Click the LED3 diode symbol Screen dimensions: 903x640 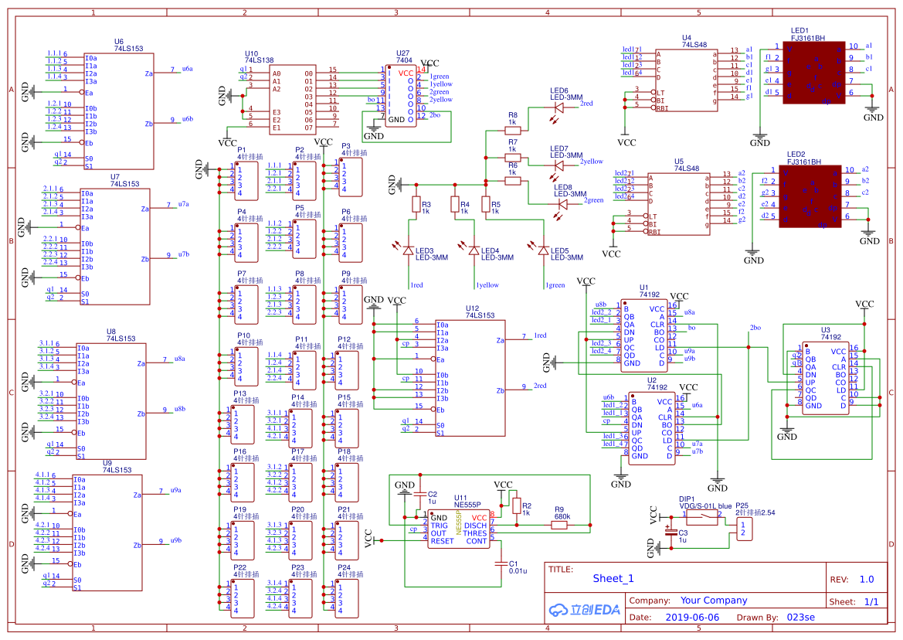(409, 250)
